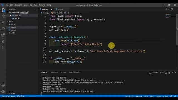This screenshot has width=178, height=100.
Task: Click the feedback icon in status bar
Action: 171,96
